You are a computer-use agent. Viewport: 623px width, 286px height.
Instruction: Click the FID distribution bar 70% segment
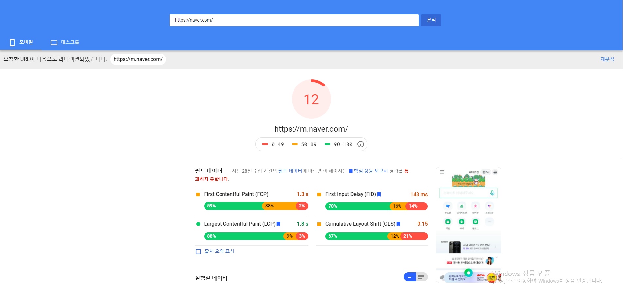357,206
